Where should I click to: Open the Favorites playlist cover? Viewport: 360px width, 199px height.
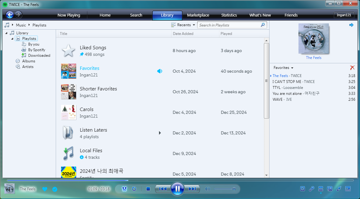click(x=69, y=71)
